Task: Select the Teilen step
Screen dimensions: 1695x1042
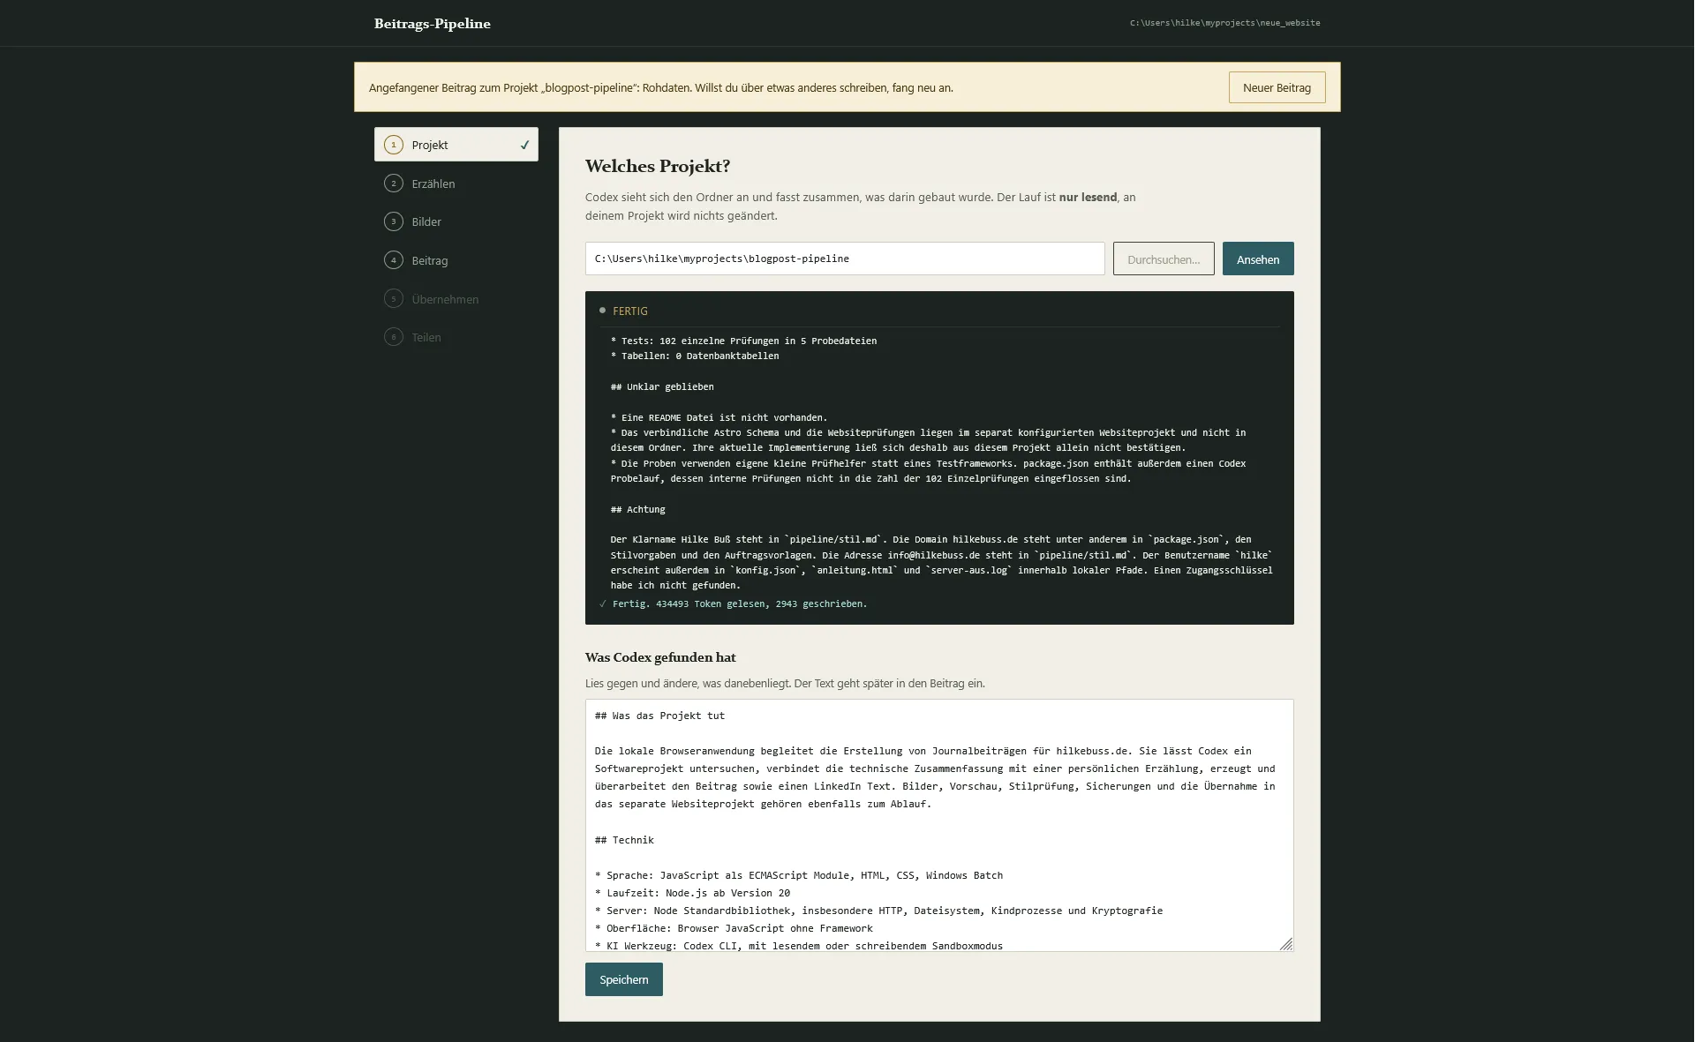Action: pos(456,337)
